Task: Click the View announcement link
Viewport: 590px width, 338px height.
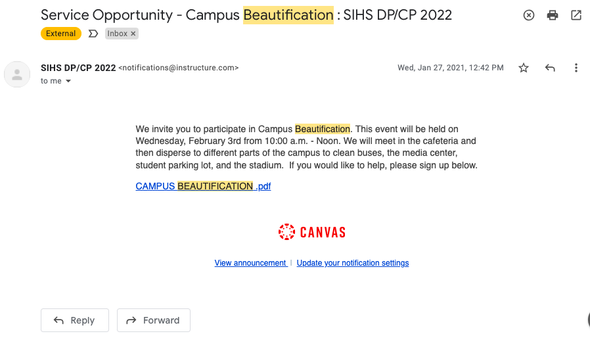Action: click(250, 263)
